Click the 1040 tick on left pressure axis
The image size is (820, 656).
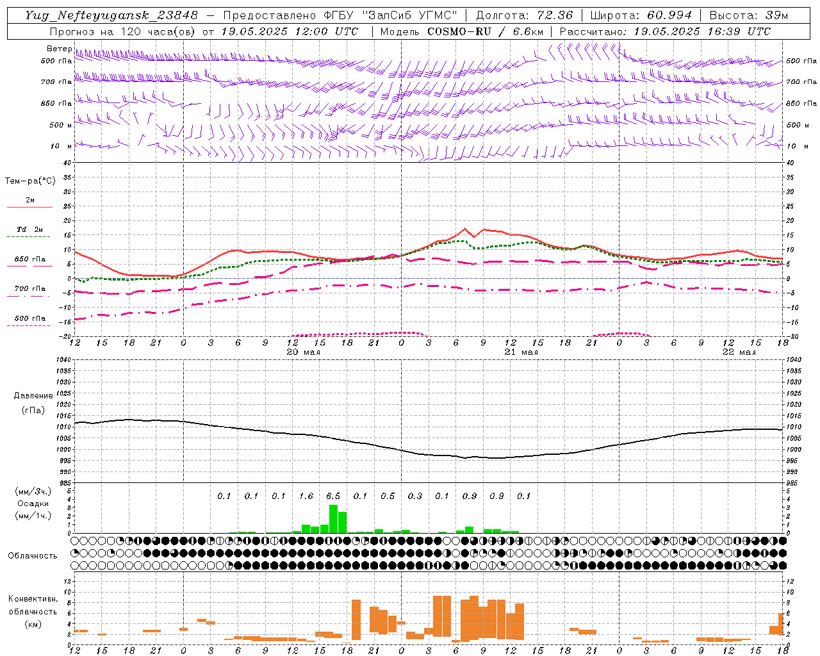click(63, 360)
